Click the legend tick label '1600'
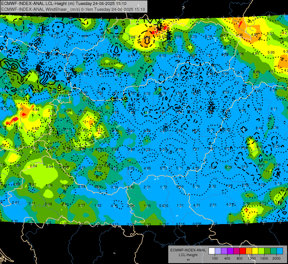The image size is (288, 264). [x=264, y=258]
